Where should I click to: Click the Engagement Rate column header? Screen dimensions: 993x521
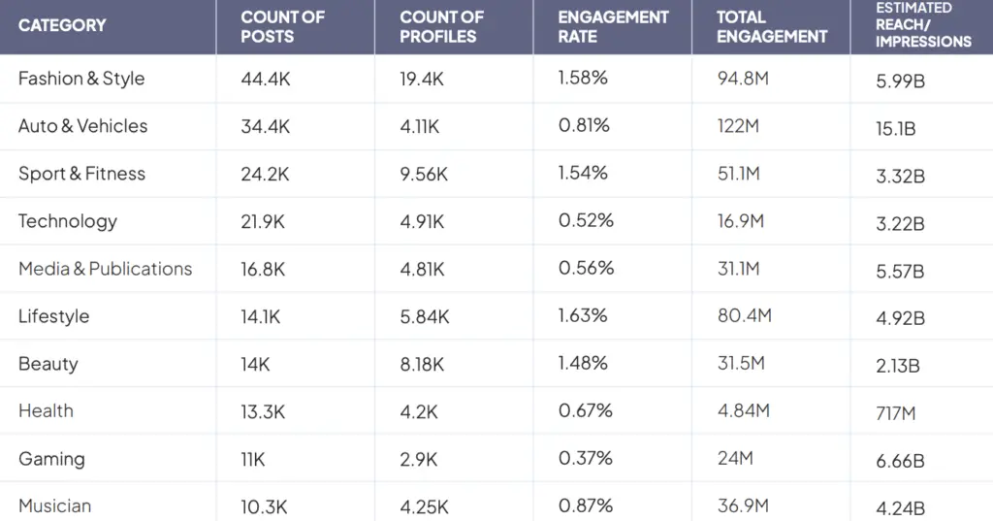pyautogui.click(x=613, y=27)
